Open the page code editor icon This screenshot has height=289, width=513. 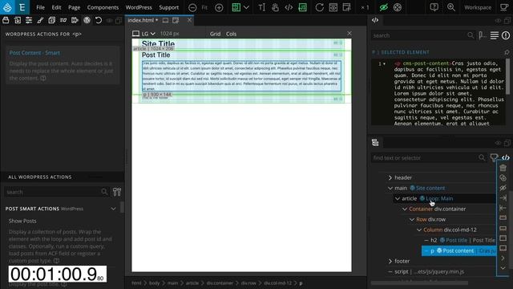tap(289, 7)
